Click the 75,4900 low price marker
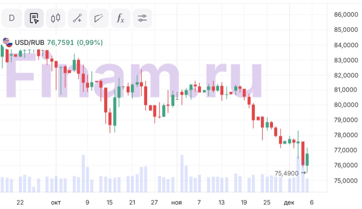This screenshot has width=362, height=209. pyautogui.click(x=287, y=173)
